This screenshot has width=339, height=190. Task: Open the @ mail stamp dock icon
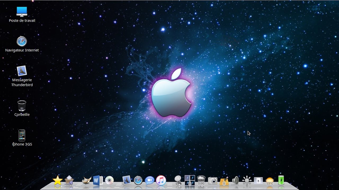[178, 180]
